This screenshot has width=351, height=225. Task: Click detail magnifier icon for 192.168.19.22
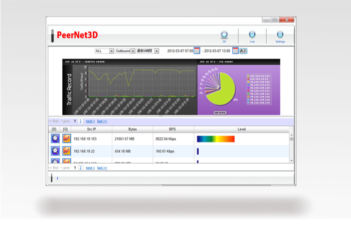[x=55, y=151]
